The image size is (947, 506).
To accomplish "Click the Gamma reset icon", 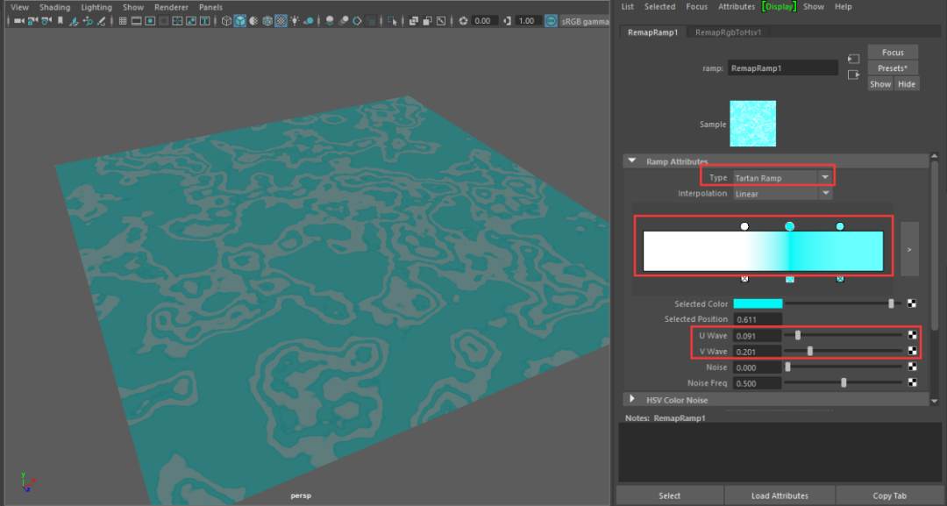I will pyautogui.click(x=508, y=21).
